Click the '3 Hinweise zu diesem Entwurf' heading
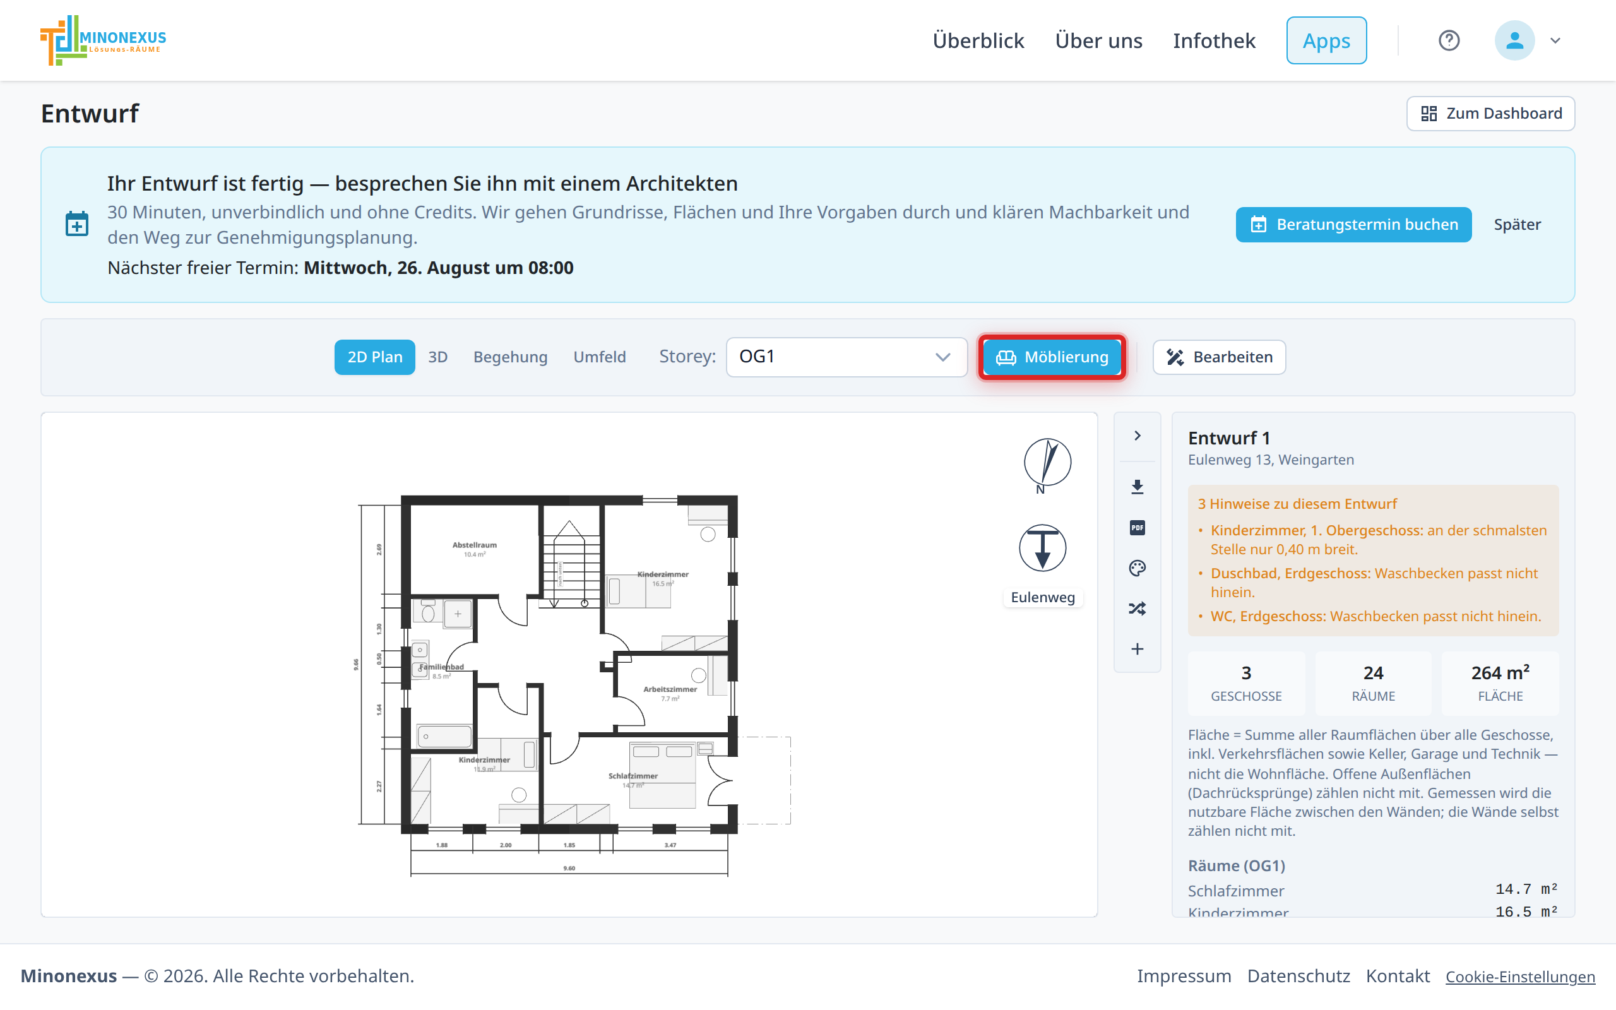The width and height of the screenshot is (1616, 1010). click(x=1297, y=504)
